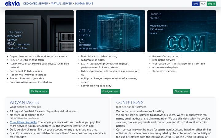The image size is (221, 138).
Task: Click 'Remote boot from your disk'
Action: pyautogui.click(x=27, y=78)
